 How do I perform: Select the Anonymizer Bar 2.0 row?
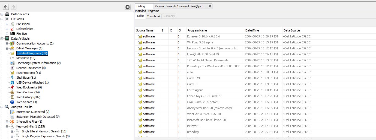[255, 108]
